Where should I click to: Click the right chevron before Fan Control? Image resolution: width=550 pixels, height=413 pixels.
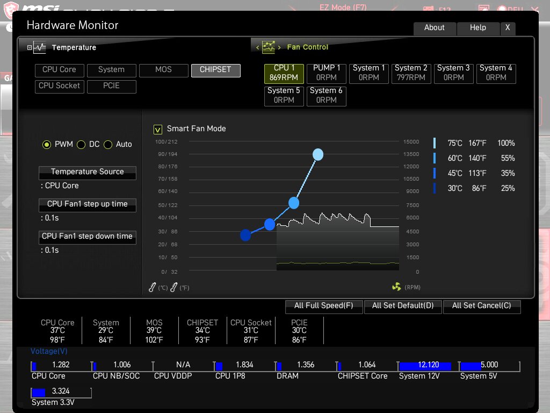279,47
